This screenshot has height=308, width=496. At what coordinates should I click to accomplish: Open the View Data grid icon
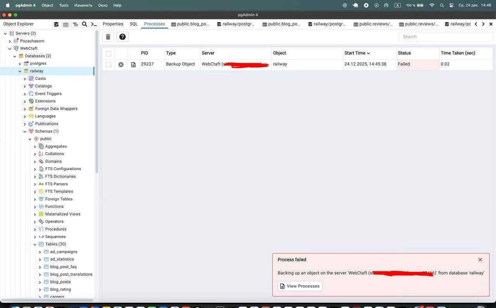click(65, 24)
